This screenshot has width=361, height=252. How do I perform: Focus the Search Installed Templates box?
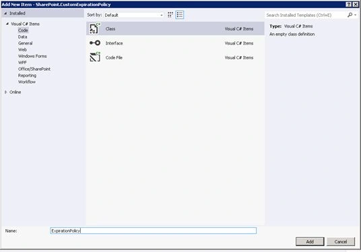306,15
